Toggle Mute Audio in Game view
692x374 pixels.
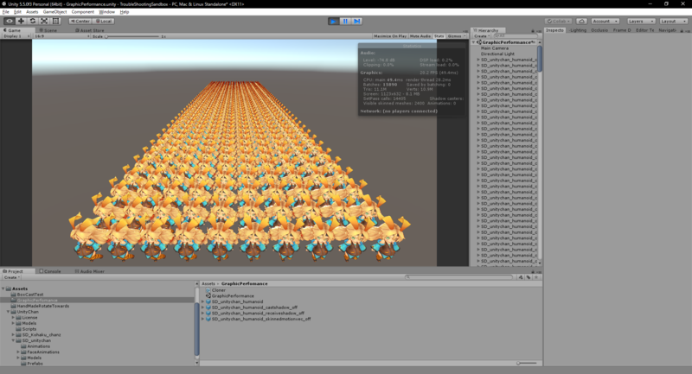pos(420,36)
